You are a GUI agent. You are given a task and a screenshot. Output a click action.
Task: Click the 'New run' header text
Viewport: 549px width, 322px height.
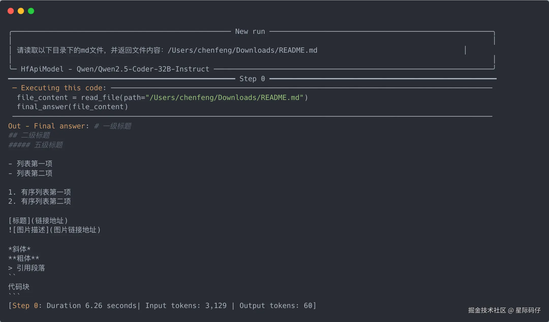pyautogui.click(x=250, y=32)
